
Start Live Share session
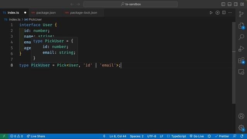36,136
